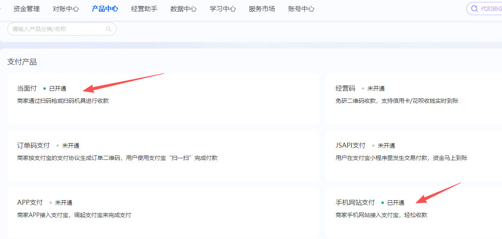Click green status dot beside 手机网站支付
The width and height of the screenshot is (502, 239).
point(383,203)
